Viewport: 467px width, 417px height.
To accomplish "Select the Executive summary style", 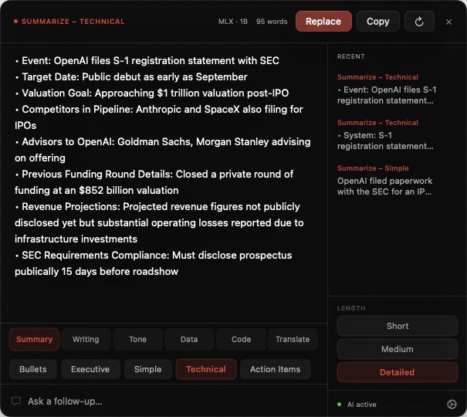I will click(x=90, y=369).
